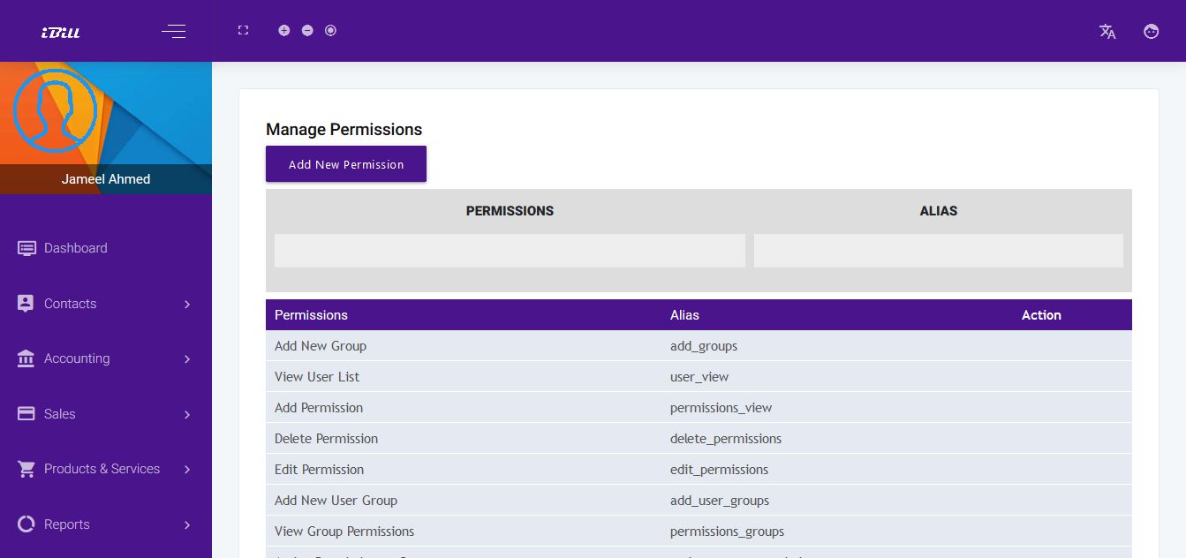Click the minus circle icon in top bar
Image resolution: width=1186 pixels, height=558 pixels.
point(307,30)
